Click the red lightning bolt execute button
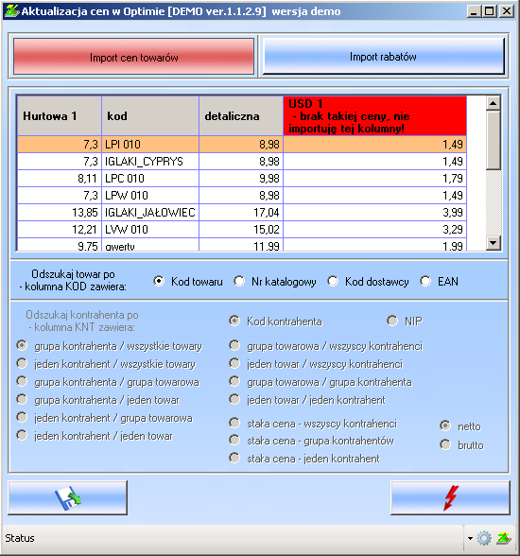 tap(450, 497)
